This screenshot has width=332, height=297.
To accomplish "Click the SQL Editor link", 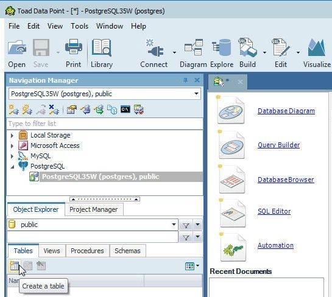I will [274, 211].
